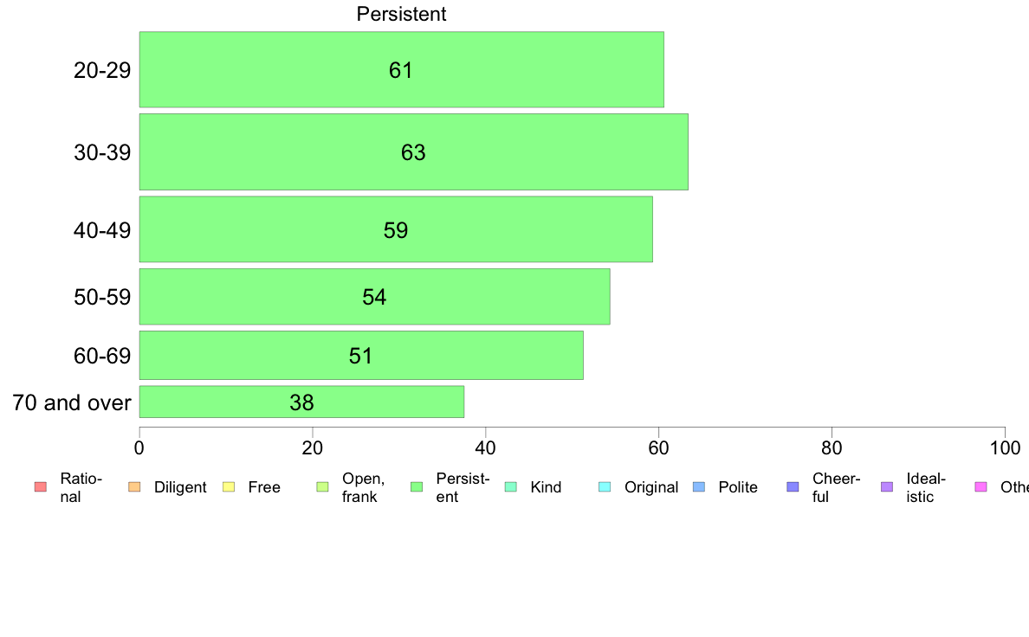Screen dimensions: 1029x637
Task: Click the Persistent chart title
Action: (401, 14)
